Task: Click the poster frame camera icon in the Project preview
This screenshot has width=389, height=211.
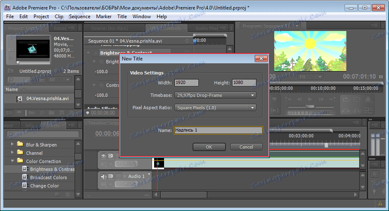Action: 11,50
